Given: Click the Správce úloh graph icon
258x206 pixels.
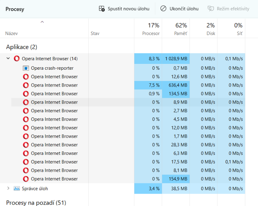Looking at the screenshot, I should point(16,188).
